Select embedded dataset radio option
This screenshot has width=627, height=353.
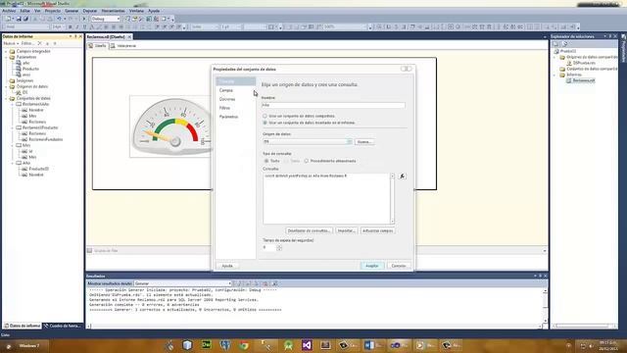[x=265, y=123]
